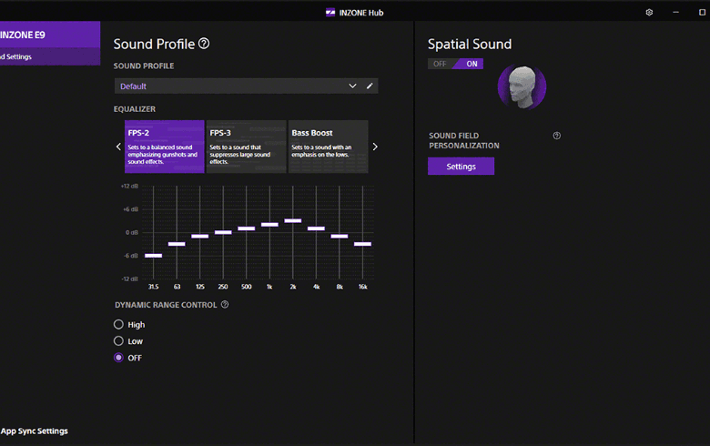The height and width of the screenshot is (446, 710).
Task: Turn Spatial Sound OFF
Action: point(441,64)
